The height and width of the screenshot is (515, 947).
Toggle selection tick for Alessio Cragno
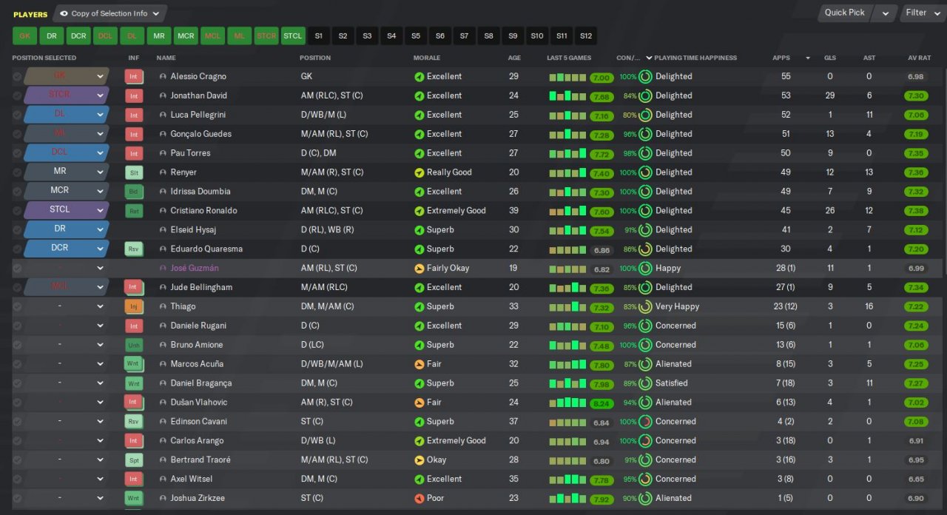click(17, 76)
